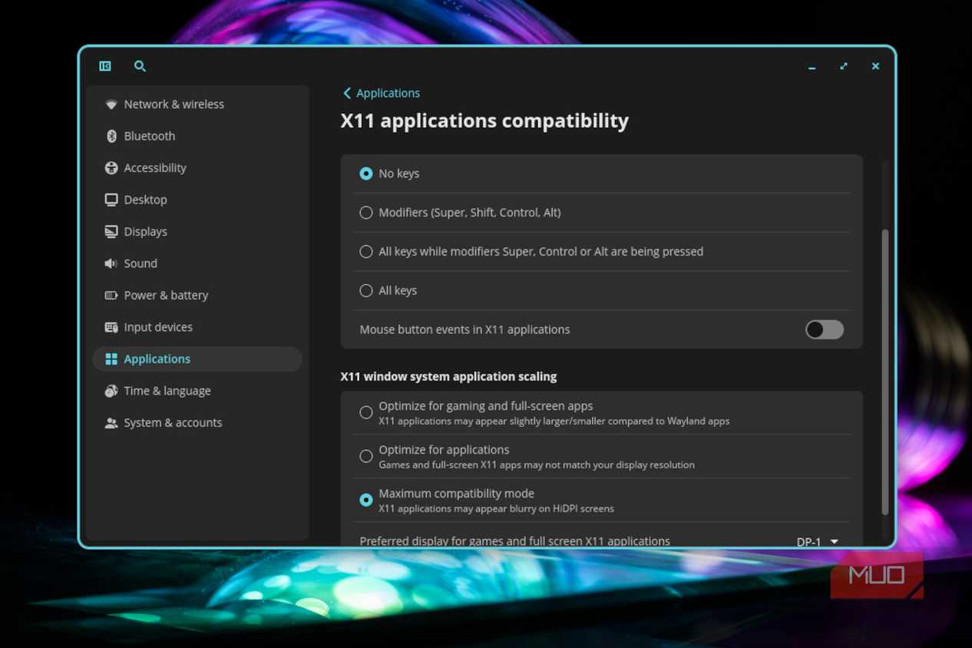
Task: Close the settings window
Action: (x=875, y=67)
